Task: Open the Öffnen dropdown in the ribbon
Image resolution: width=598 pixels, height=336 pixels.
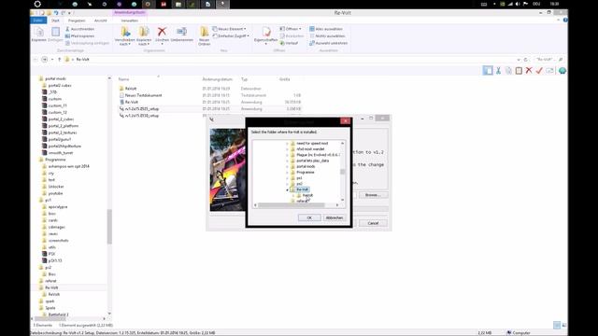Action: [x=291, y=29]
